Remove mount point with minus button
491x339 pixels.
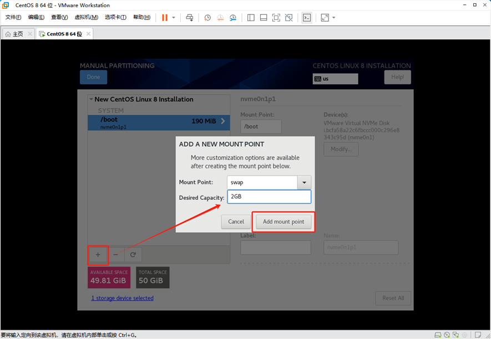(115, 255)
